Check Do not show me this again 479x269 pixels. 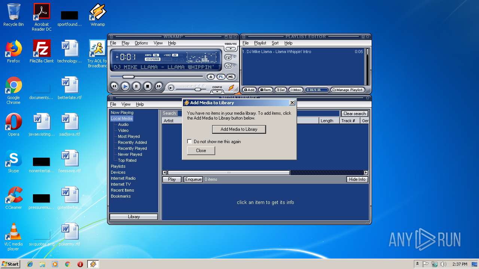[x=190, y=142]
